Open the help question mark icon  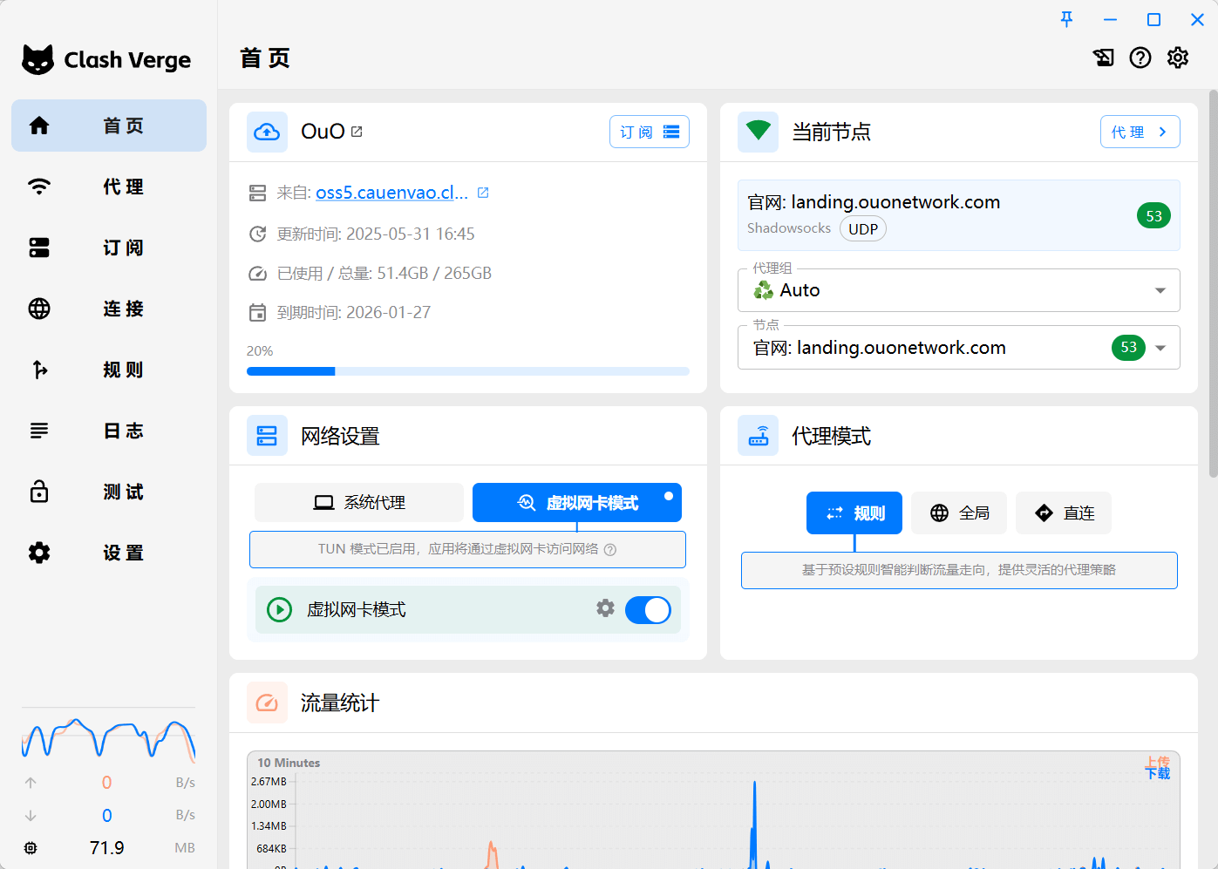coord(1140,58)
